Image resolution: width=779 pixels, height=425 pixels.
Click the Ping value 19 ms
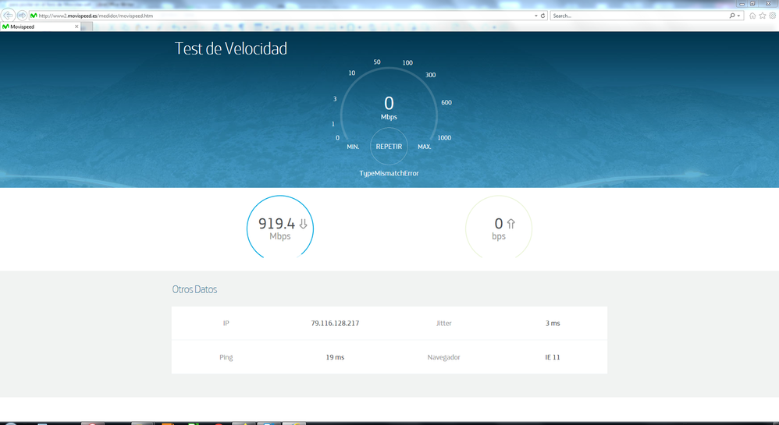tap(335, 357)
